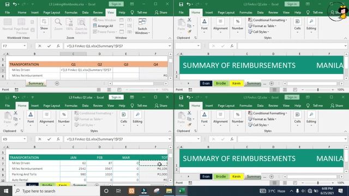Click Arrange All in View ribbon
349x196 pixels.
(103, 26)
